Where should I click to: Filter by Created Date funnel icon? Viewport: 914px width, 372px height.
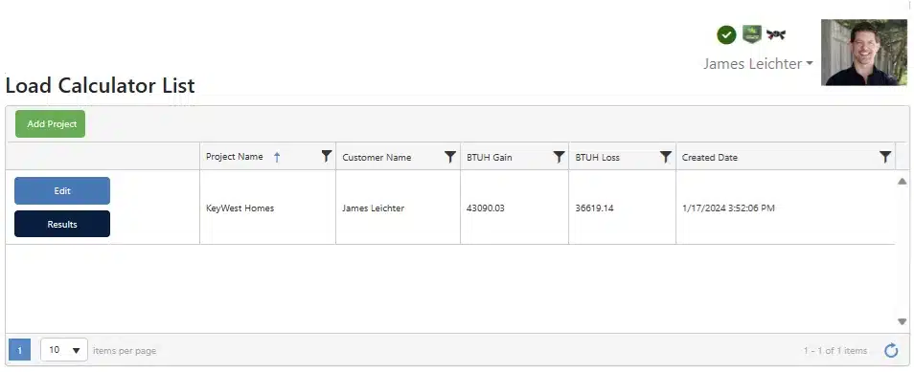click(x=885, y=157)
